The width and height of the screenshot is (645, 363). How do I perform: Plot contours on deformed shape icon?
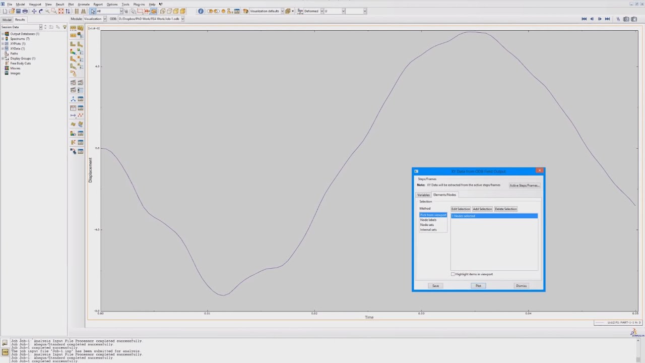point(73,51)
